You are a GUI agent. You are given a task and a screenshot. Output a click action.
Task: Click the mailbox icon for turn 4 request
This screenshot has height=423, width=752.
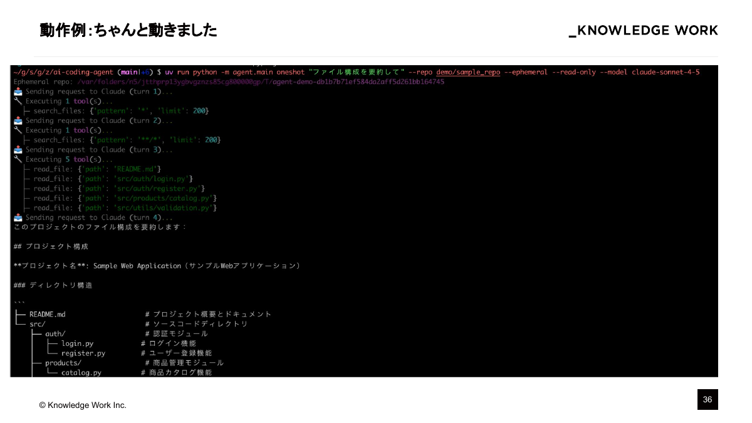click(x=18, y=217)
